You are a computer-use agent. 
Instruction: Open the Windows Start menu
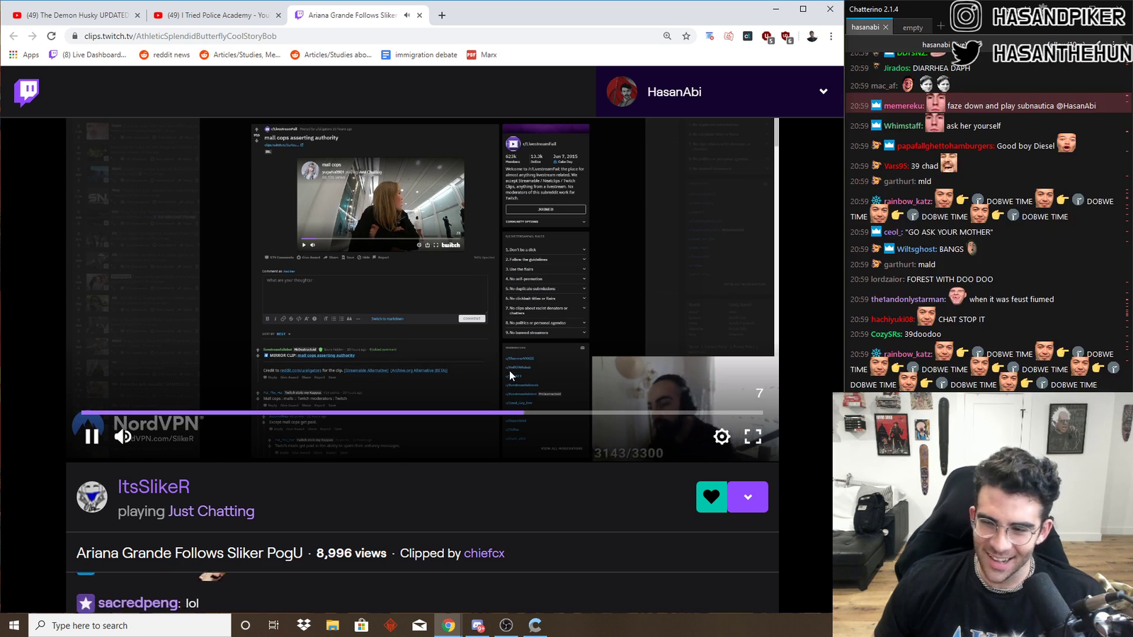click(14, 625)
